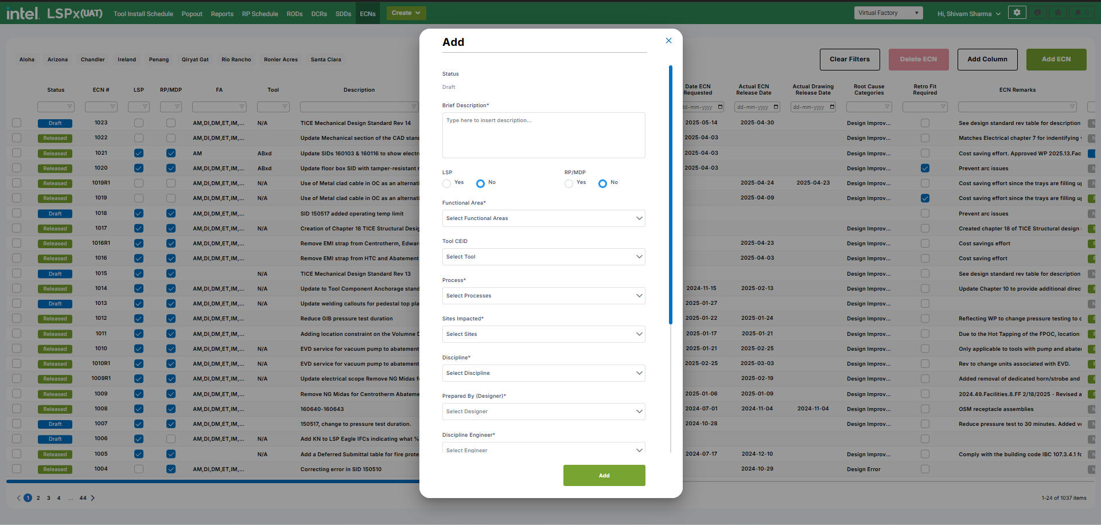Click the bug report icon in the header
1101x525 pixels.
pyautogui.click(x=1058, y=13)
